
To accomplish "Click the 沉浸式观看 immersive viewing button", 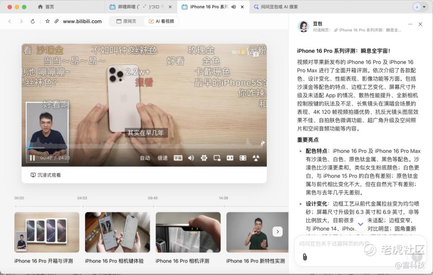I will (46, 175).
